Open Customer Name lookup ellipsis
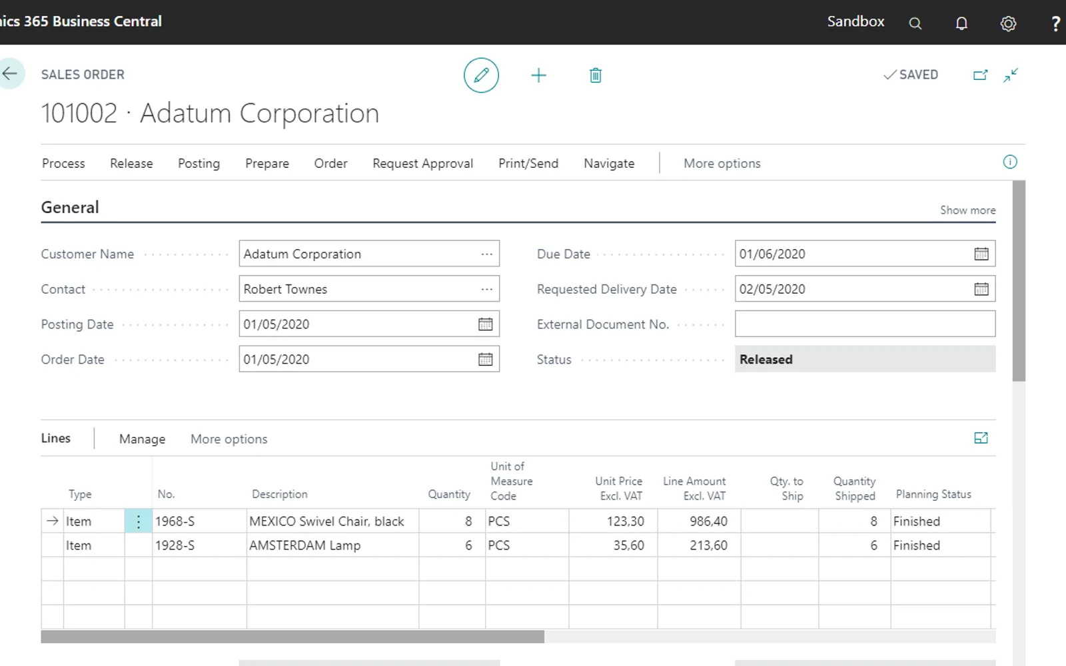 coord(487,254)
